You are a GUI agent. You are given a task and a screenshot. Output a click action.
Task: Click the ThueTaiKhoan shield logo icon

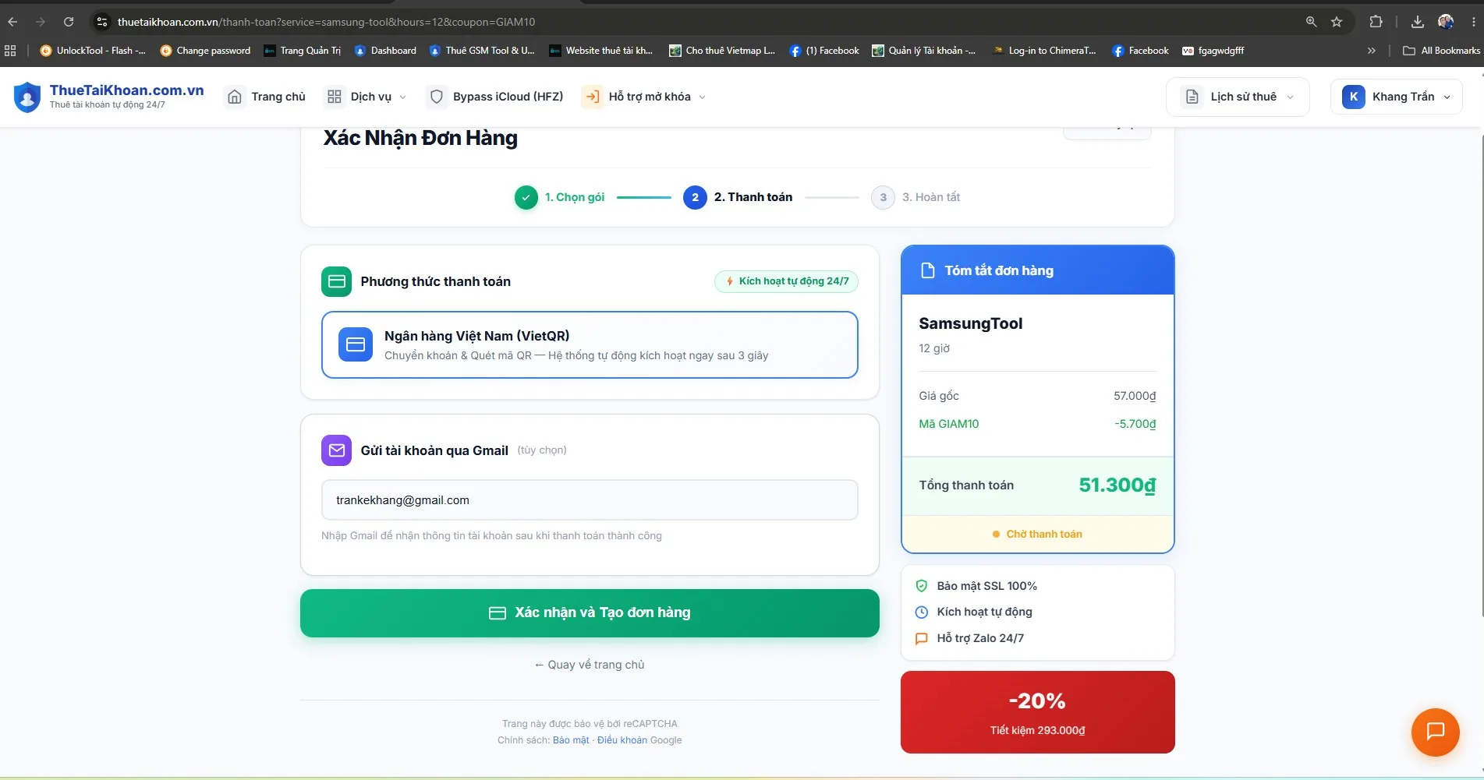coord(27,97)
